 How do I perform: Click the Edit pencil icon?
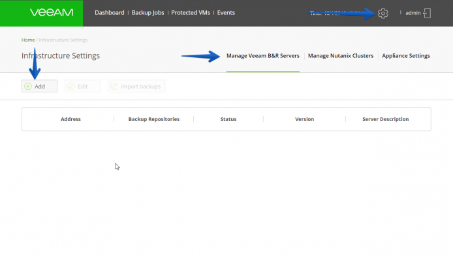tap(71, 86)
